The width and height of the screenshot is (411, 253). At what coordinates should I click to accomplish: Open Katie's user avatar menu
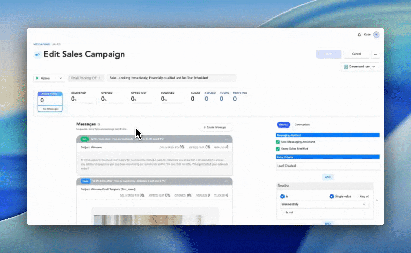tap(376, 35)
